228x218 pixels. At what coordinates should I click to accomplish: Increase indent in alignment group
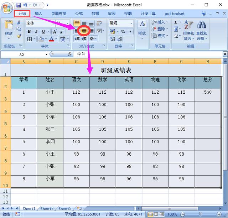coord(84,38)
